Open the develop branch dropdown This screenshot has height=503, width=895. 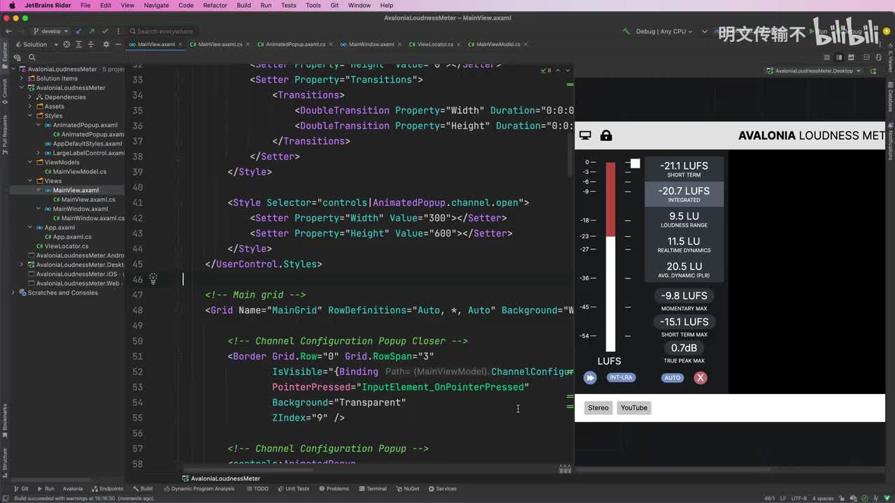coord(51,31)
